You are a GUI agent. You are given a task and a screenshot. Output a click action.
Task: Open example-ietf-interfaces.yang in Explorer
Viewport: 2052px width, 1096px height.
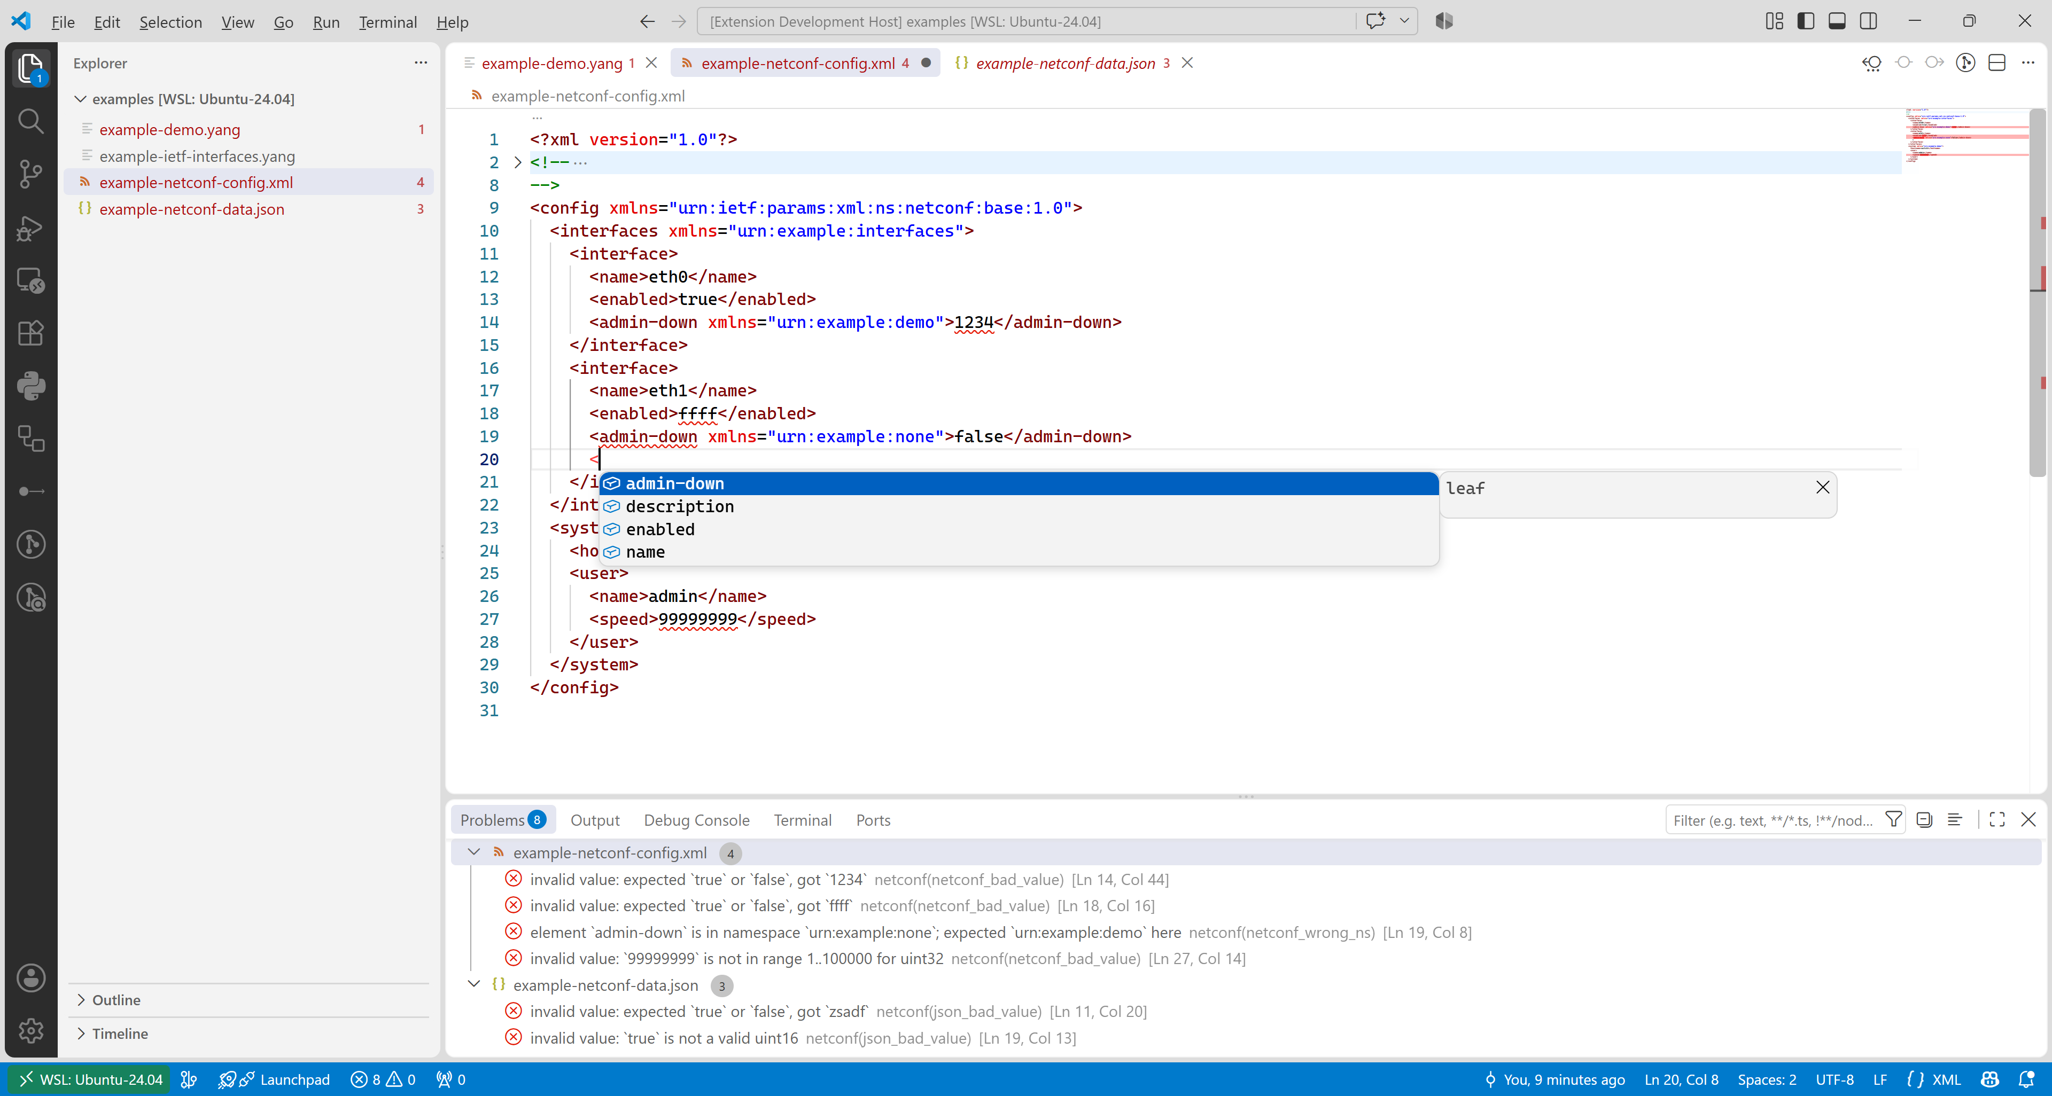coord(248,156)
